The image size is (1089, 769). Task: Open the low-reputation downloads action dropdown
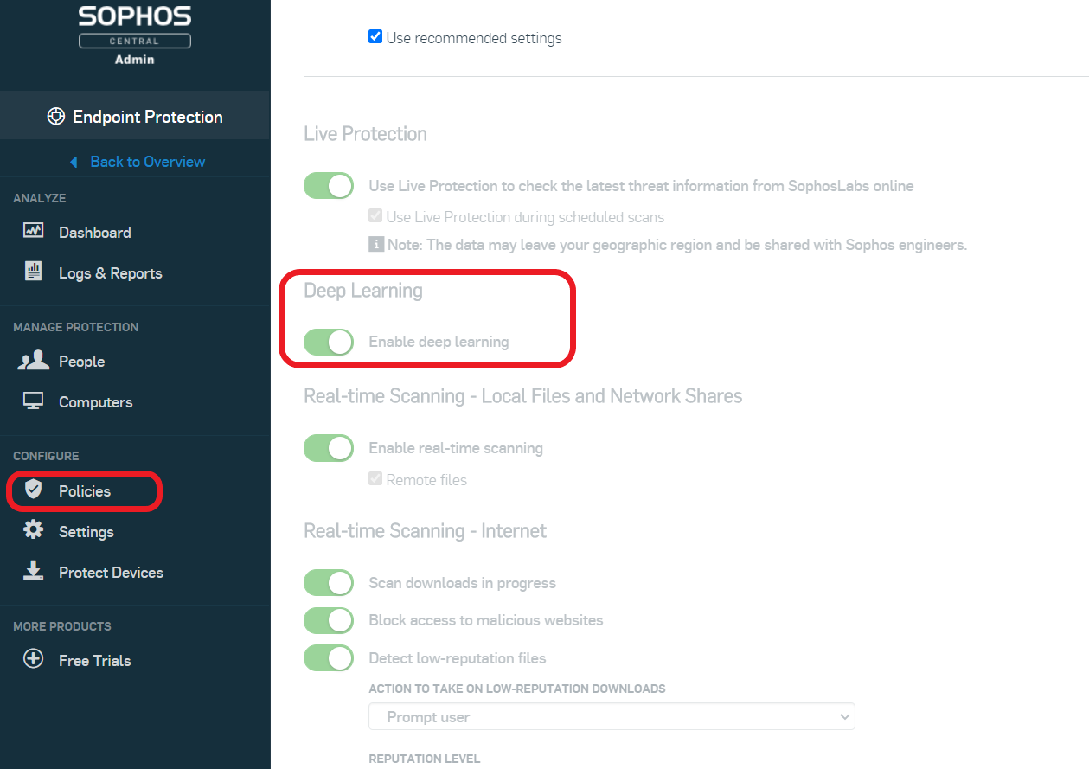pyautogui.click(x=612, y=717)
